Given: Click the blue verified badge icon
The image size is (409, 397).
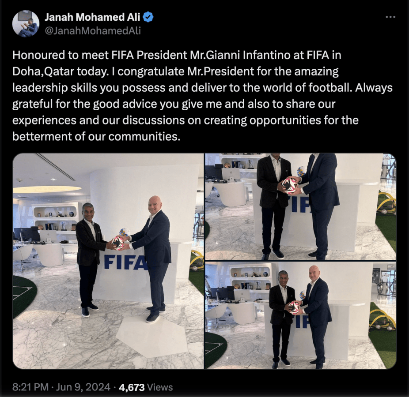Looking at the screenshot, I should click(x=148, y=17).
